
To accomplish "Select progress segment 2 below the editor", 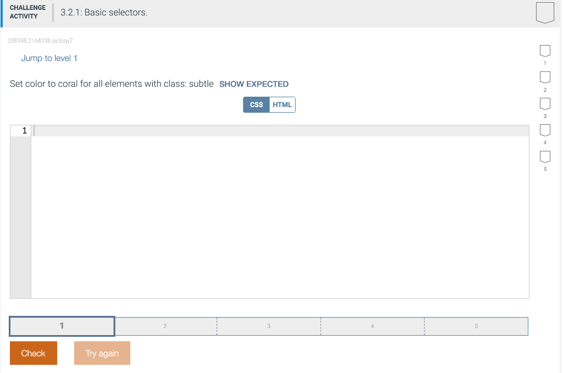I will (165, 326).
